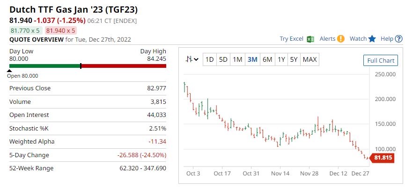Screen dimensions: 405x196
Task: Click the orange Alerts exclamation icon
Action: click(341, 39)
